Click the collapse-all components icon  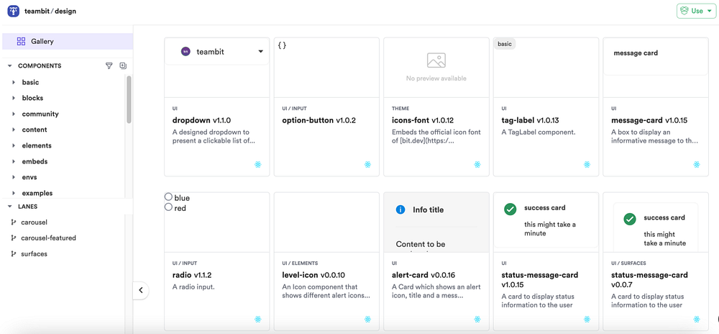[123, 66]
